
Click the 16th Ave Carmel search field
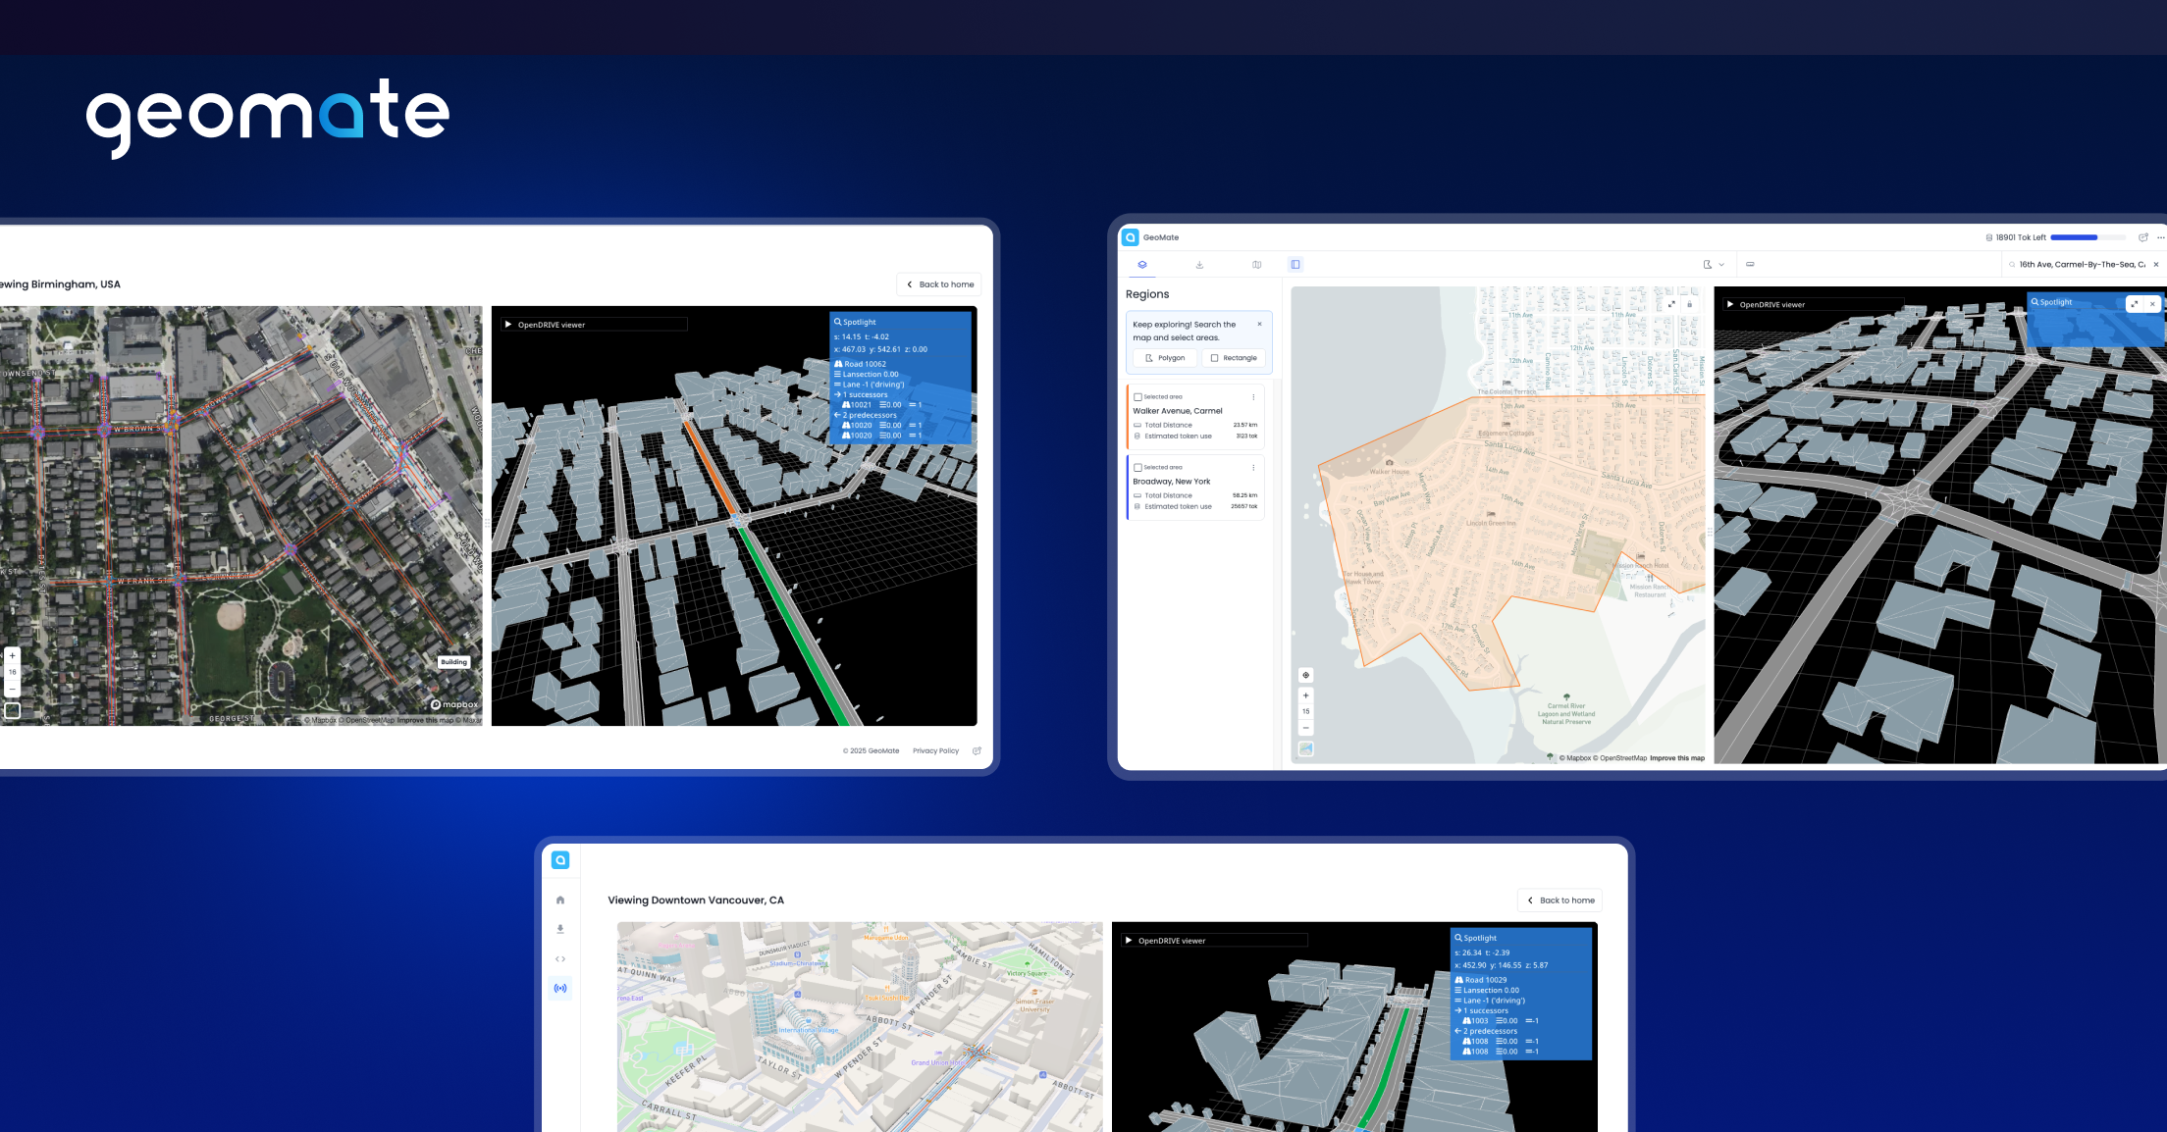2080,265
